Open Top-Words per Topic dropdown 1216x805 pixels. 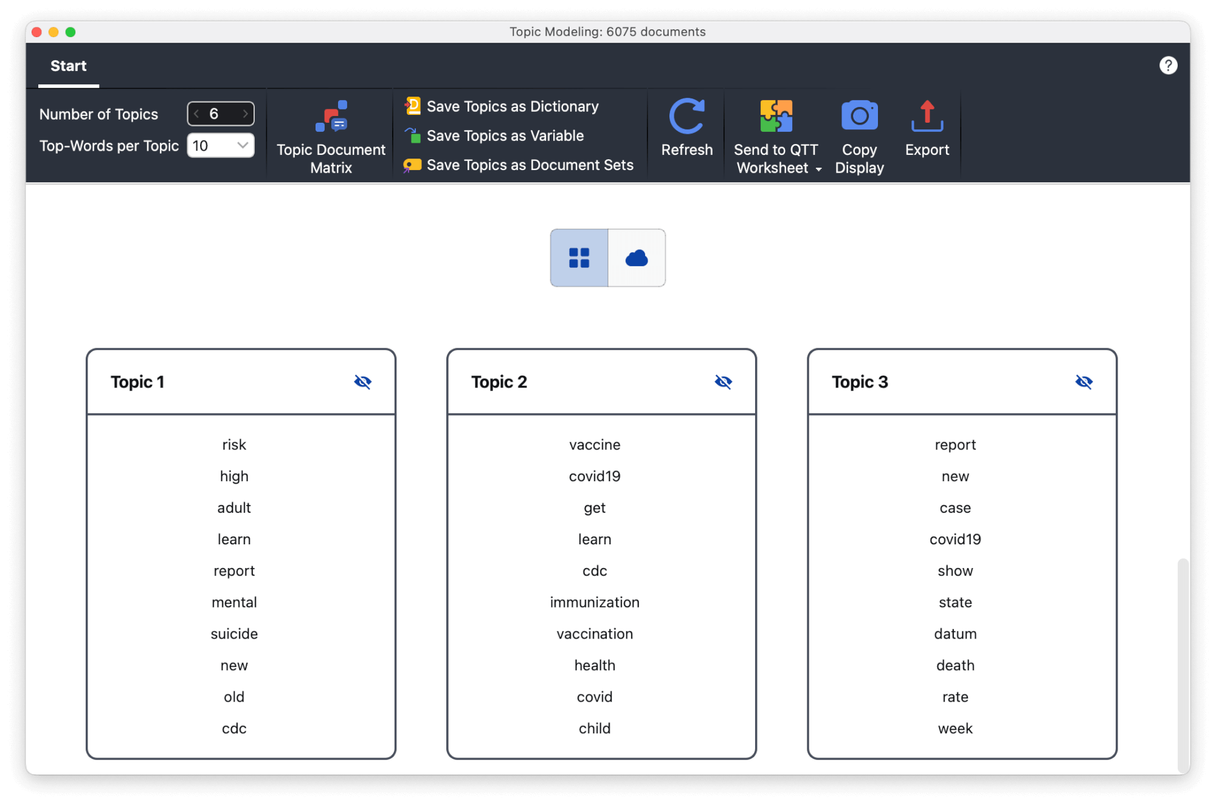point(242,145)
